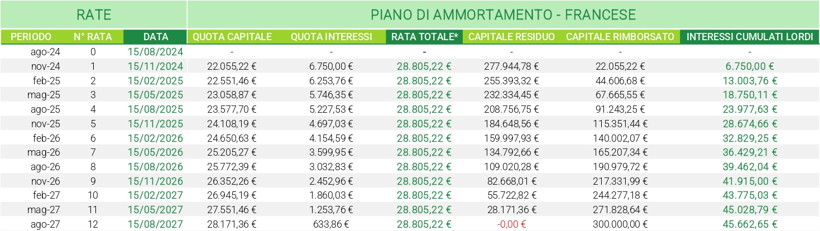
Task: Select the date cell 15/08/2024
Action: (x=156, y=52)
